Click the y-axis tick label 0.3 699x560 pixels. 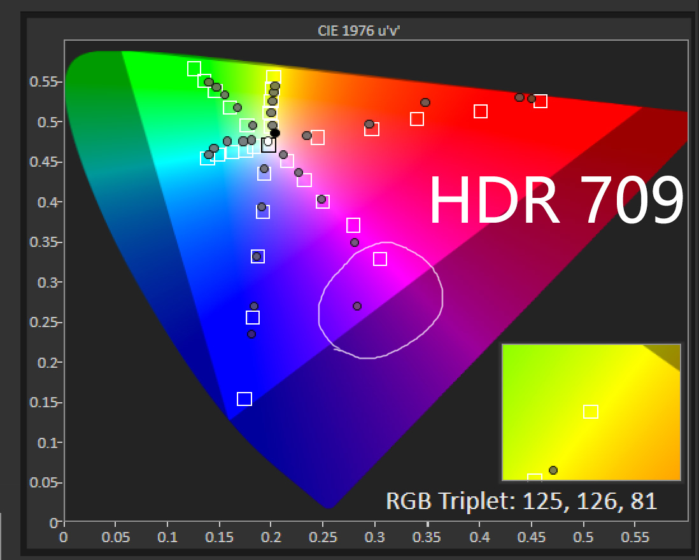(47, 283)
